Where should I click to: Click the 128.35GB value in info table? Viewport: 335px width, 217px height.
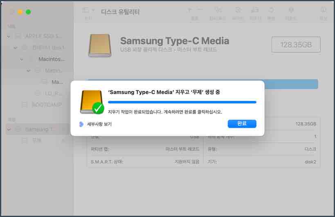click(306, 124)
